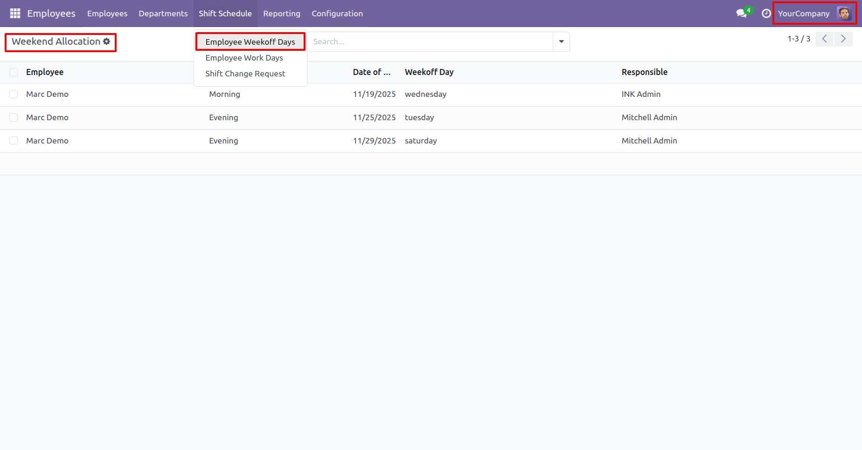Open the Weekend Allocation gear actions

tap(107, 41)
